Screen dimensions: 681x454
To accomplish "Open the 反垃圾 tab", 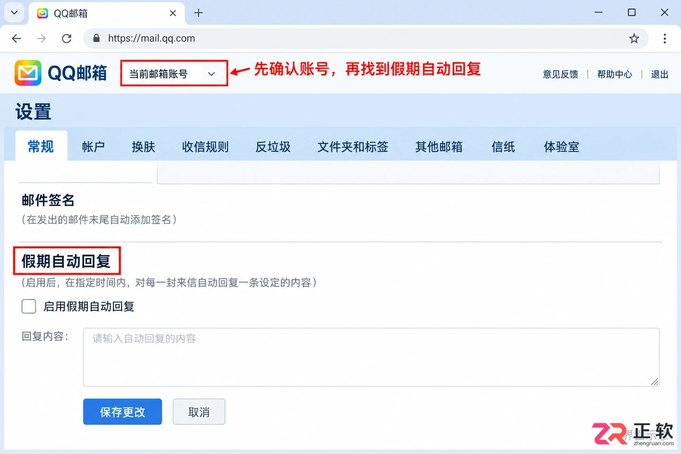I will tap(273, 147).
